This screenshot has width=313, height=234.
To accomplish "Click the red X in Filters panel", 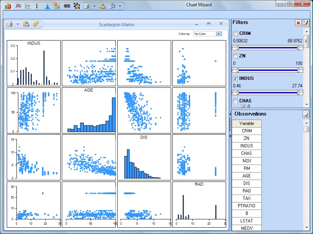I will 298,23.
